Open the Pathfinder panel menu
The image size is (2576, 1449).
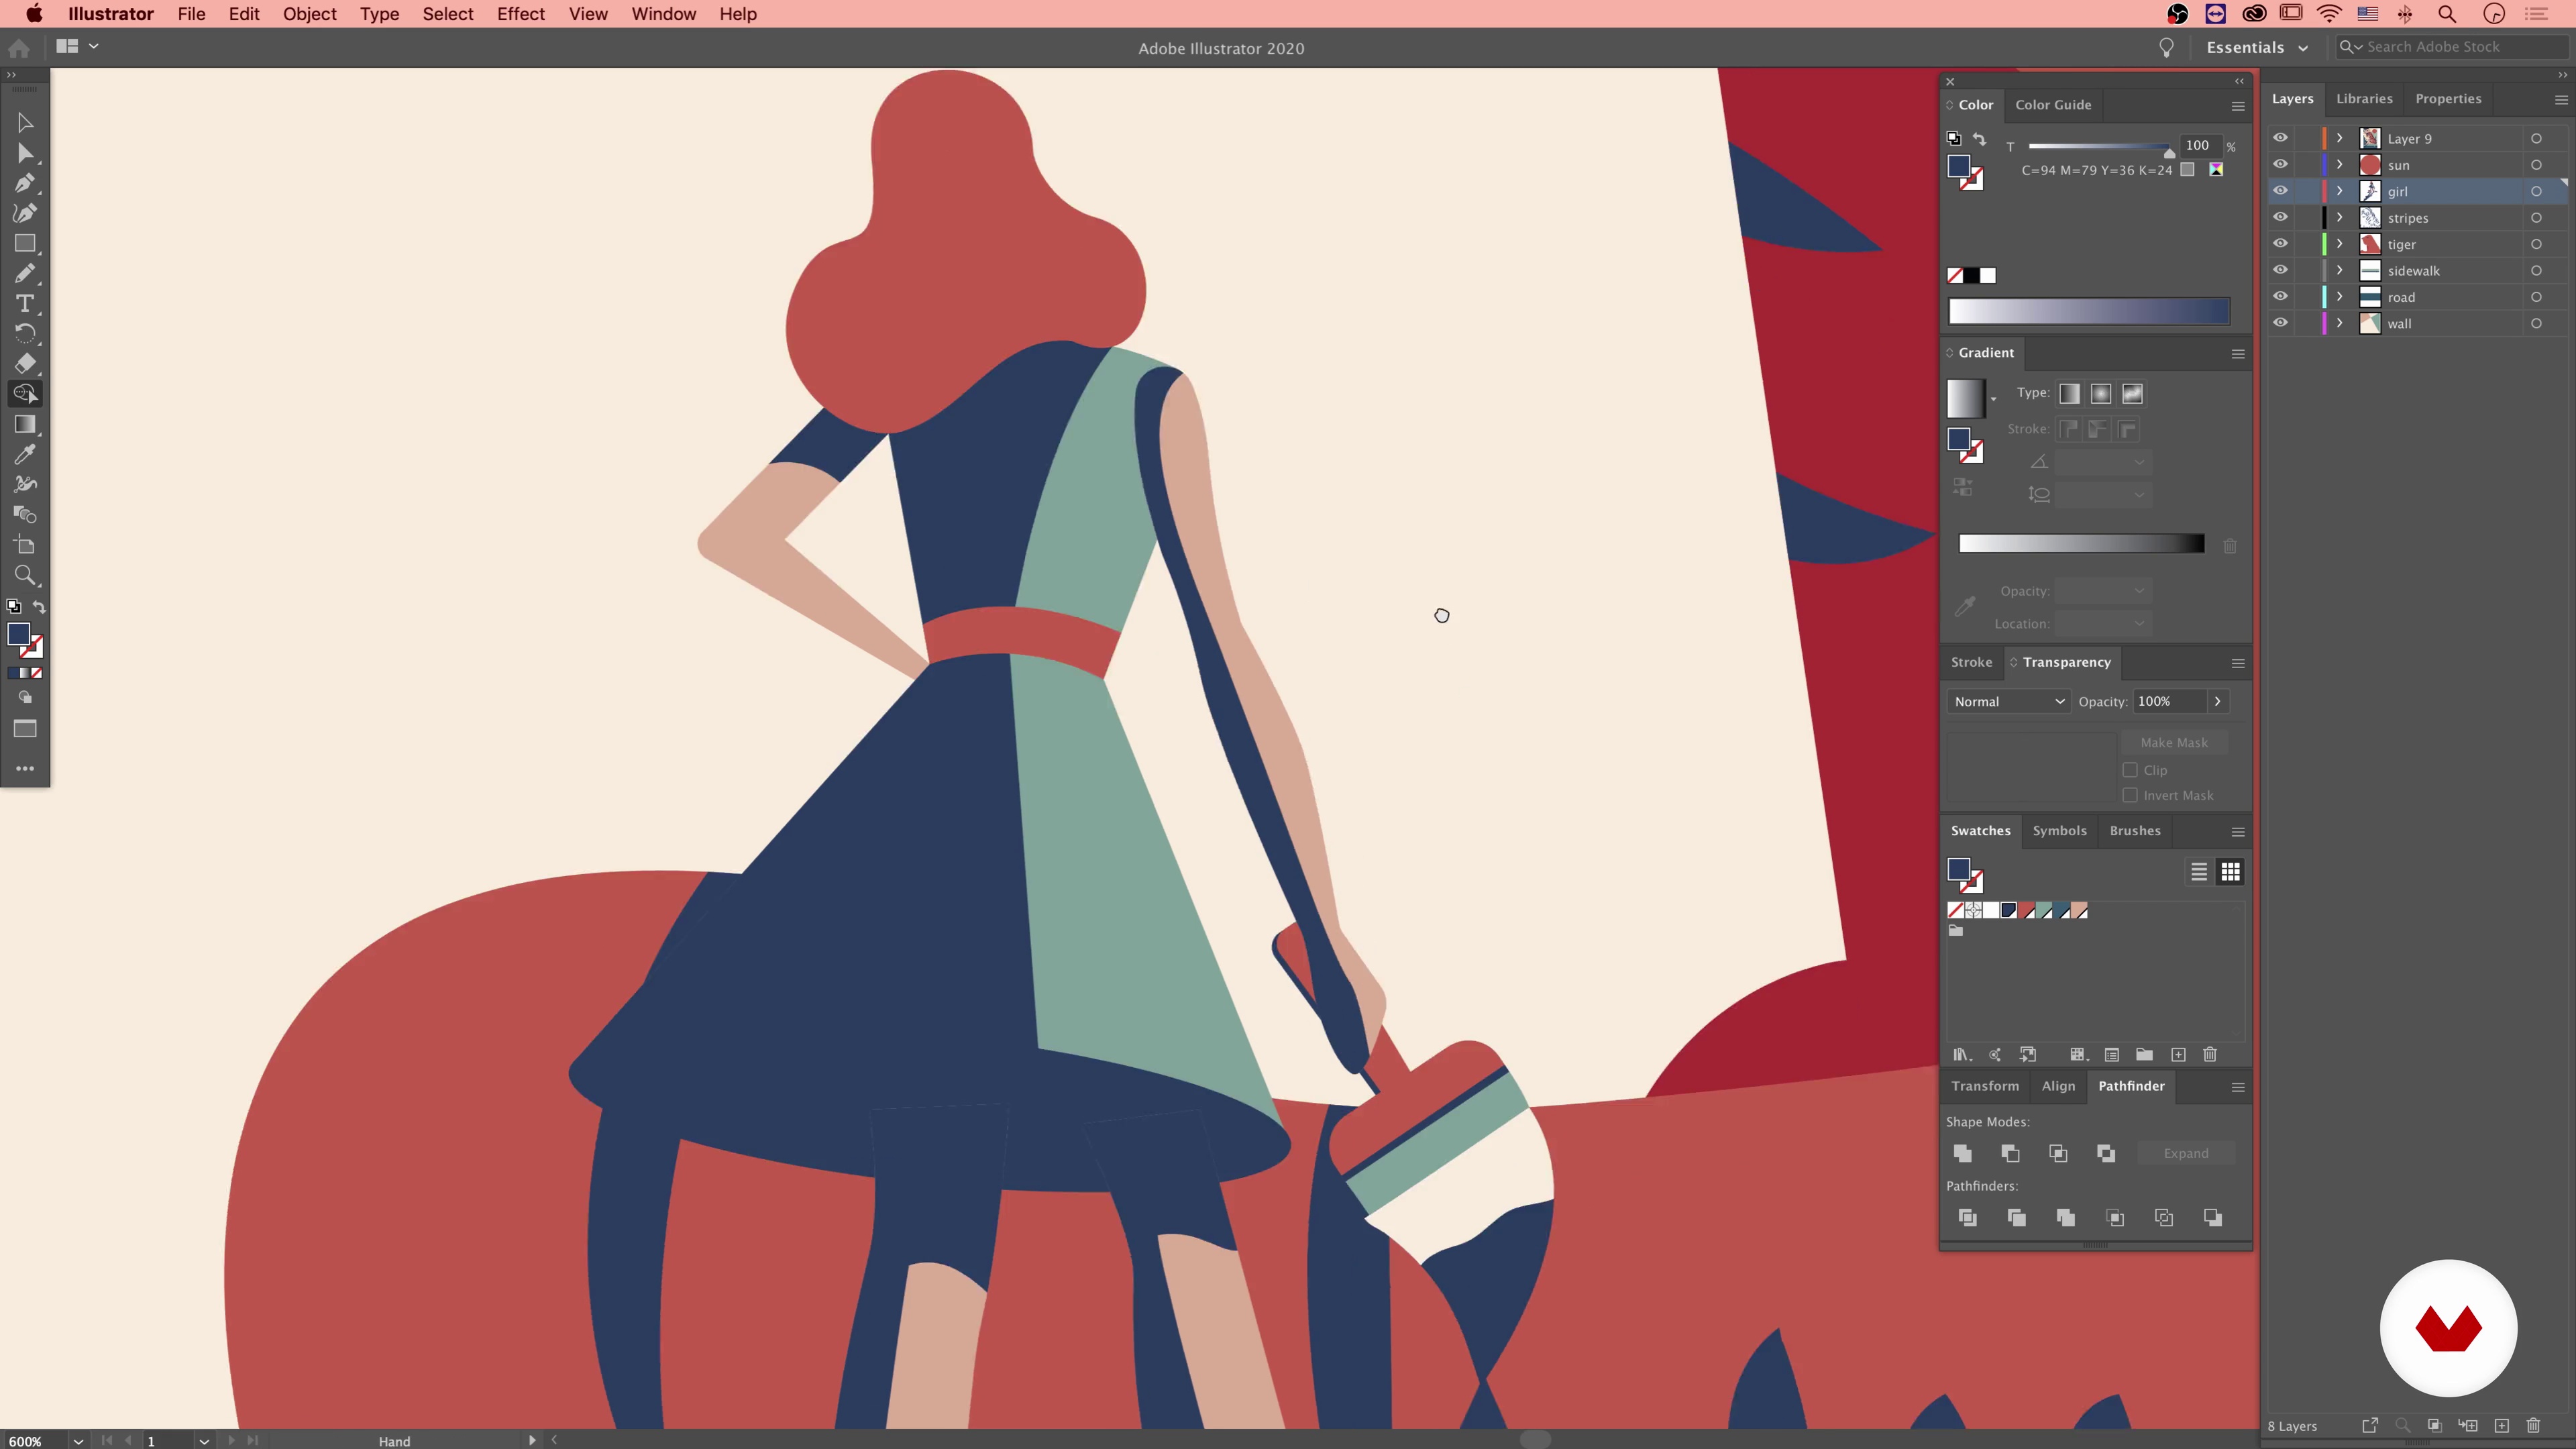pyautogui.click(x=2238, y=1087)
